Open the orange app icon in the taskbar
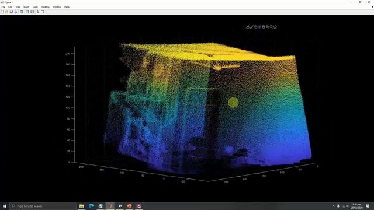Viewport: 374px width, 210px height. (129, 206)
